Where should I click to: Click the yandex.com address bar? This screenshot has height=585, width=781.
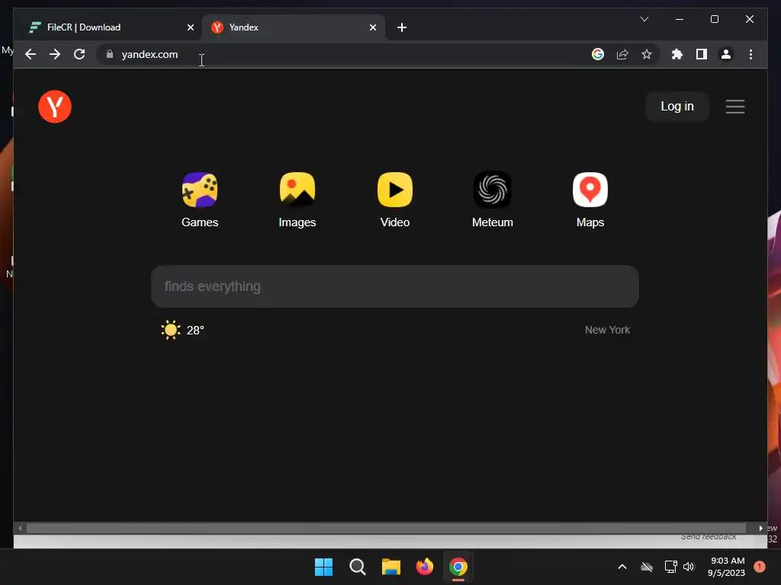click(349, 54)
